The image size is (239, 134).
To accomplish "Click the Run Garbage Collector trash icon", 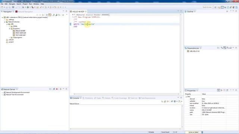I will click(x=202, y=133).
